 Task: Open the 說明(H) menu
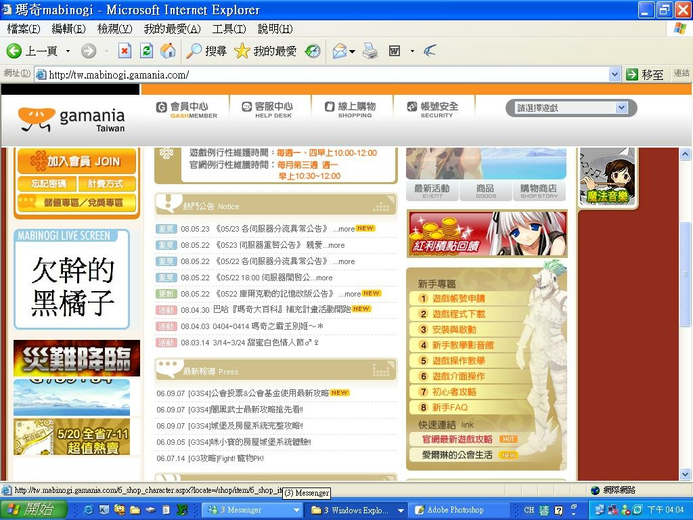275,29
